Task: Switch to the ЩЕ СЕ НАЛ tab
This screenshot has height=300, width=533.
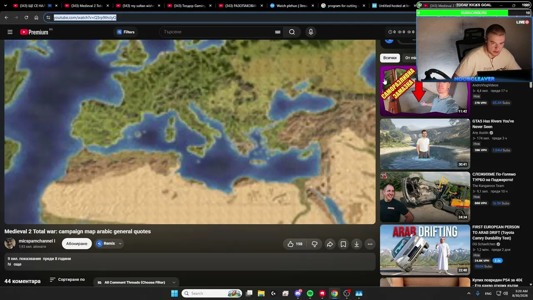Action: coord(35,6)
